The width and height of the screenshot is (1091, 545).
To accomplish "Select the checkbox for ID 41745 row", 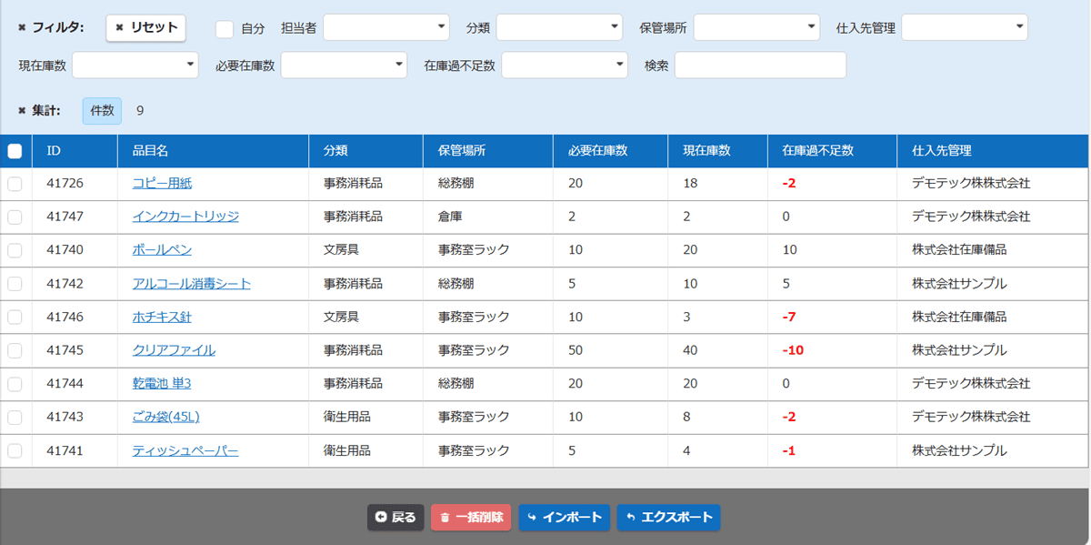I will 15,350.
